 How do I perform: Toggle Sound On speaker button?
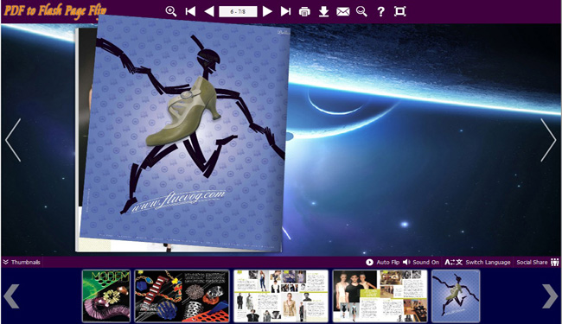[x=421, y=262]
